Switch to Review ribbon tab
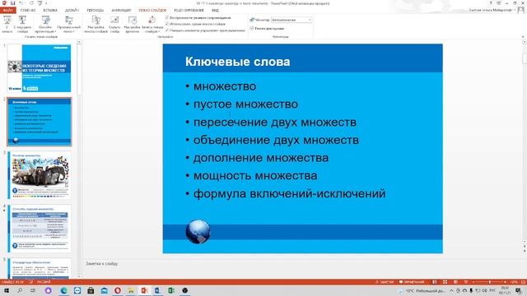Viewport: 527px width, 296px height. (x=189, y=10)
